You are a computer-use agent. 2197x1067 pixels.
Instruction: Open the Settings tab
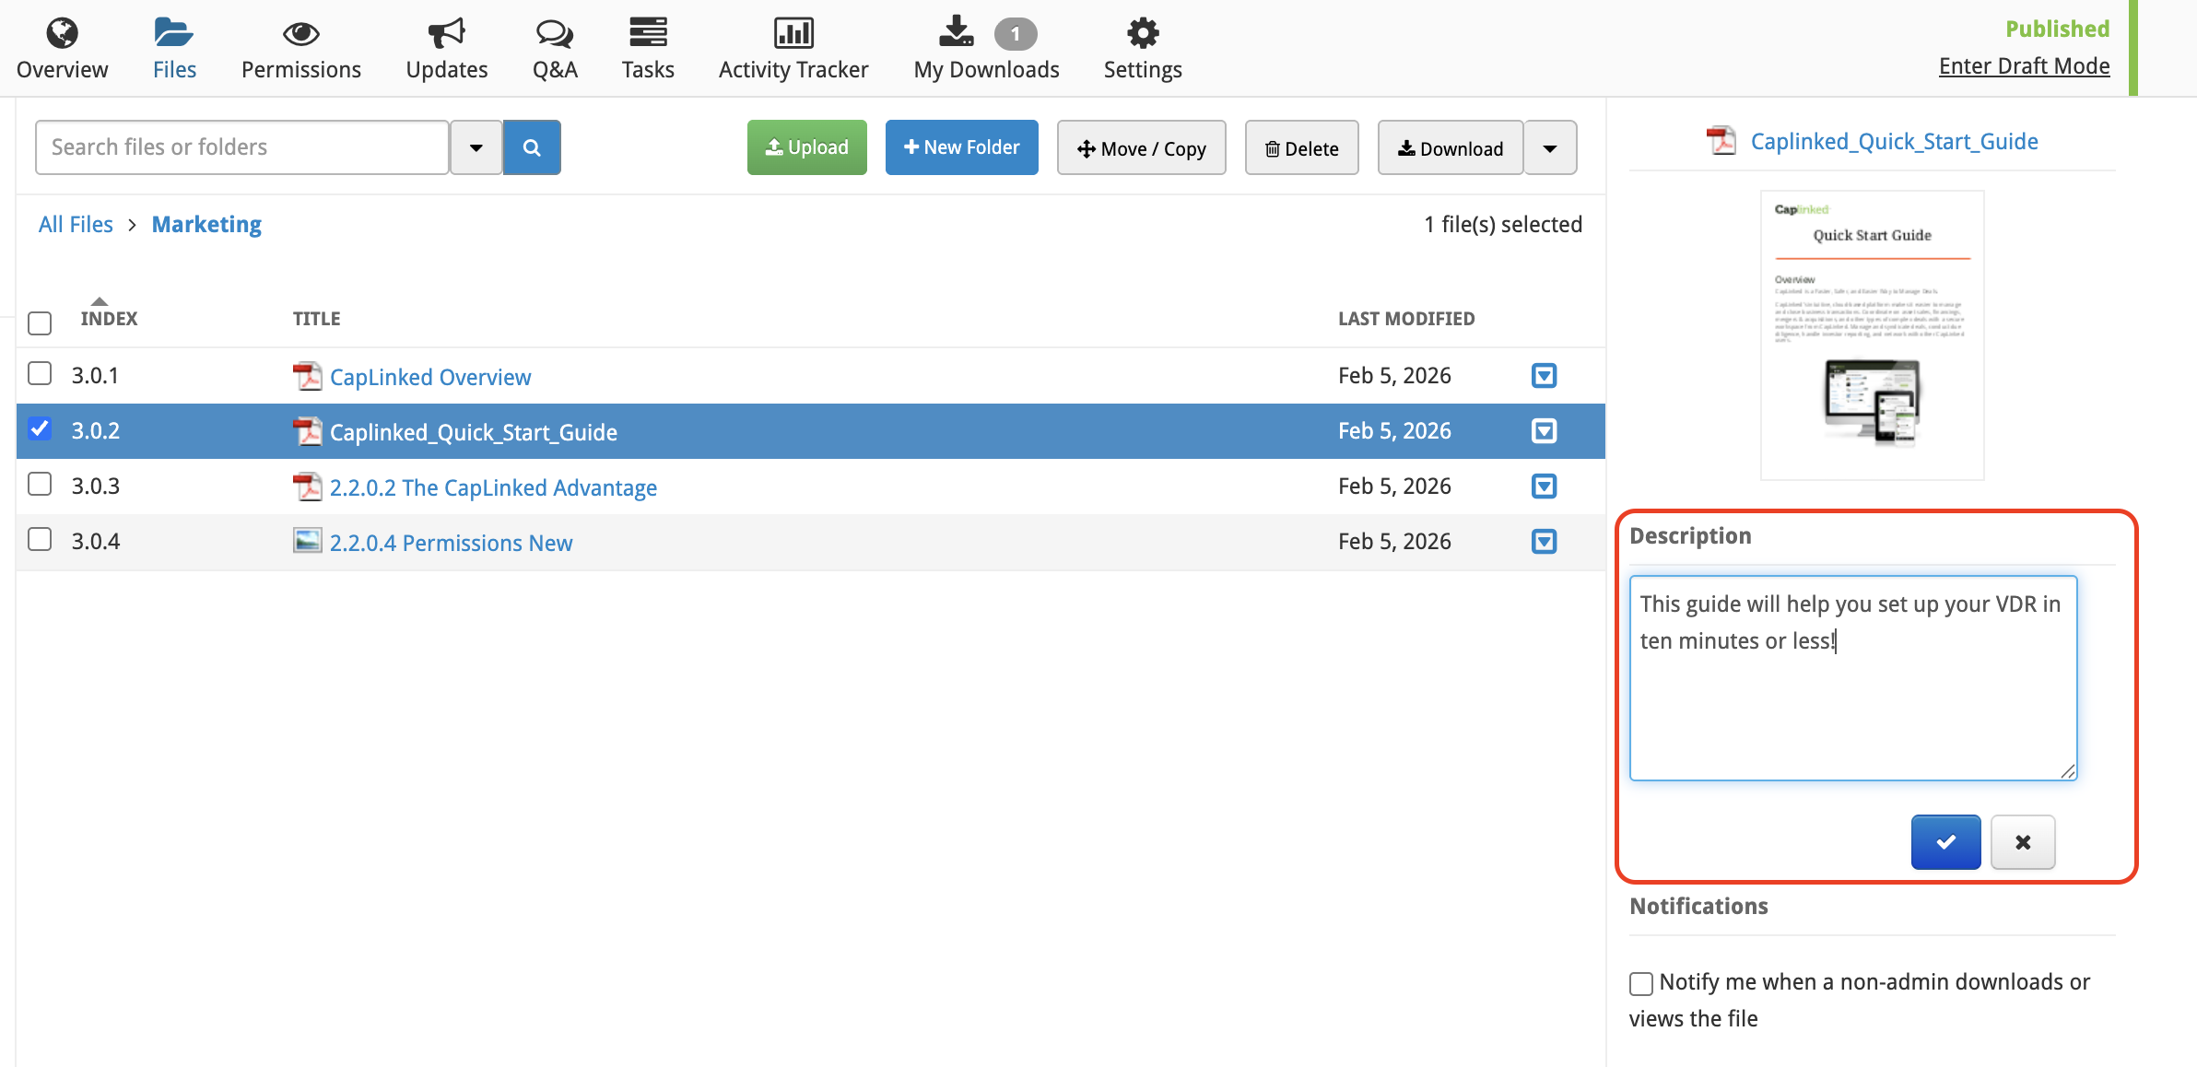1143,49
